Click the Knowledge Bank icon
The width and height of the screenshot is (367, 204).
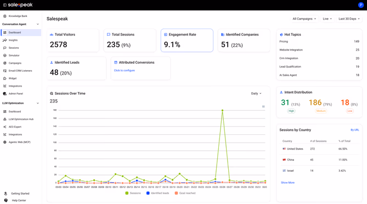pyautogui.click(x=5, y=16)
